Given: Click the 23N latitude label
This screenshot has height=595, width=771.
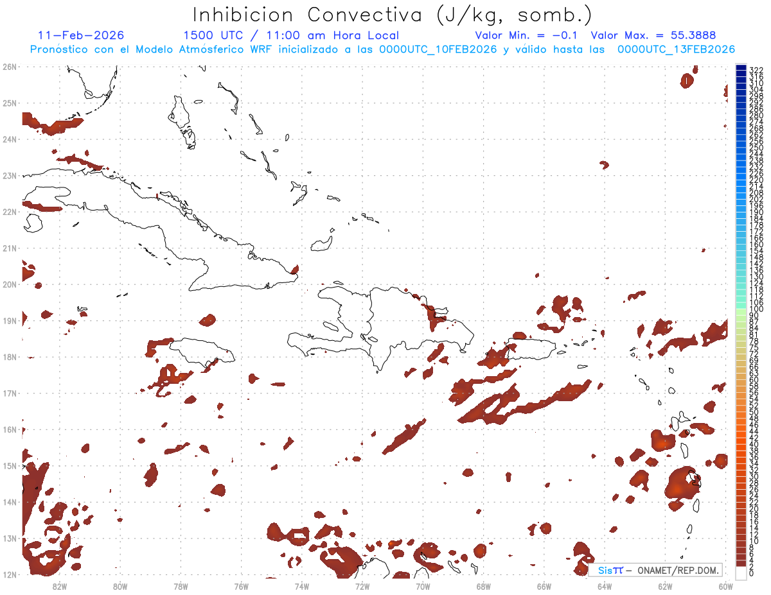Looking at the screenshot, I should coord(10,175).
